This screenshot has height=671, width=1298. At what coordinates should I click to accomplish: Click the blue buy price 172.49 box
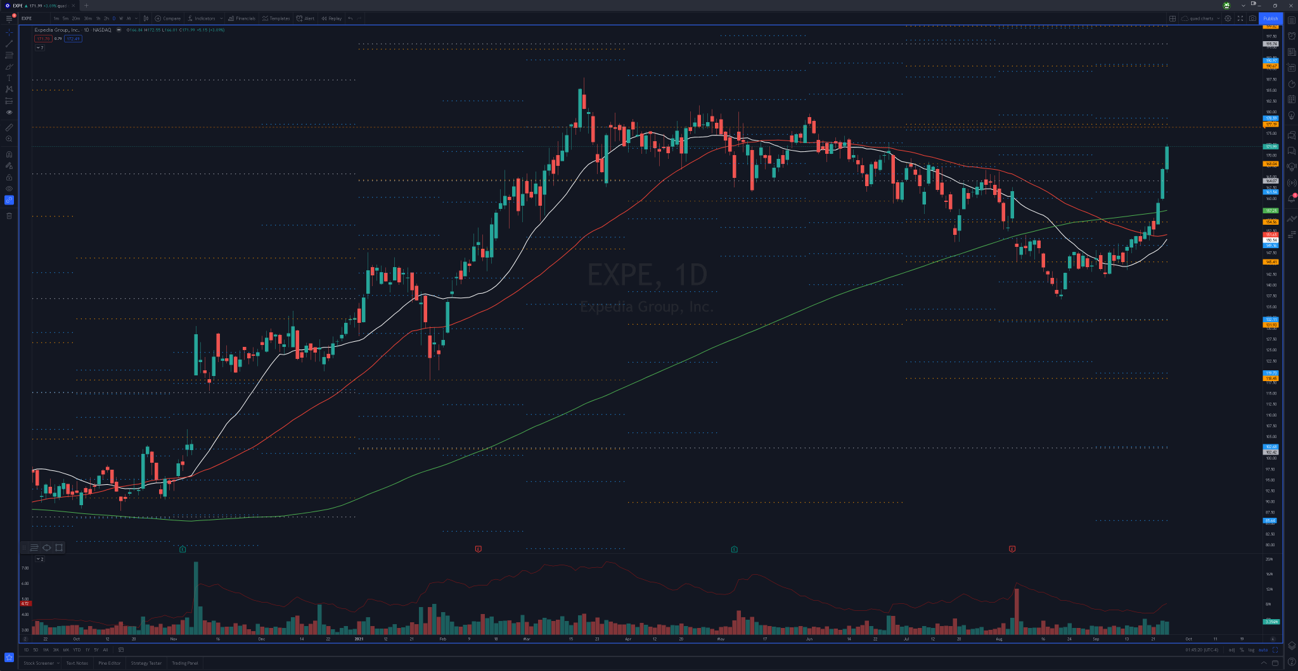[73, 39]
